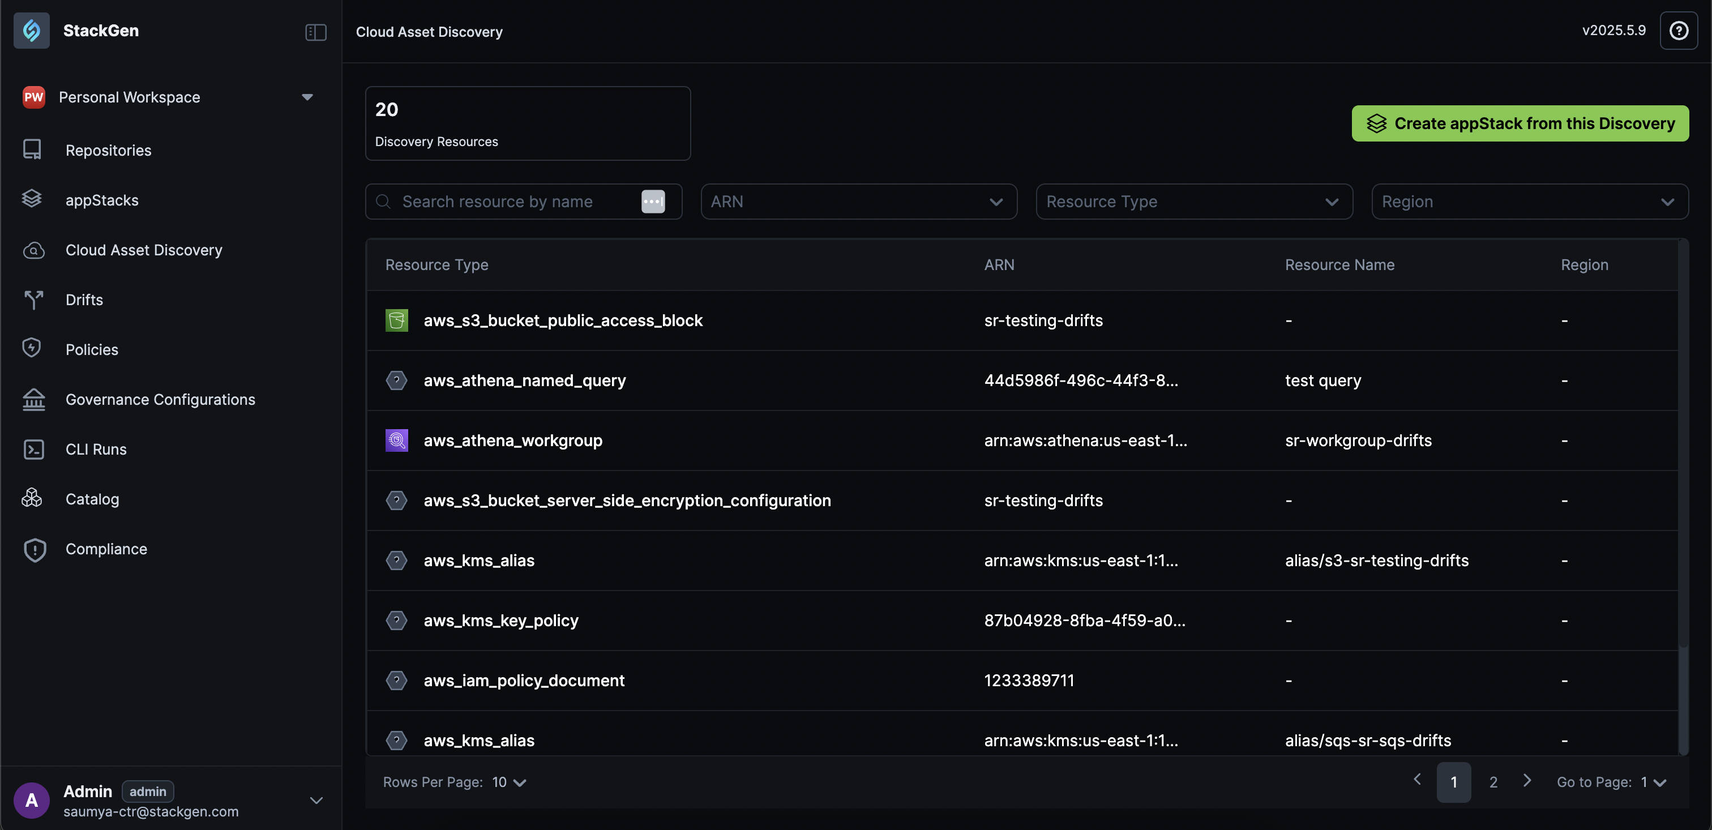Click the StackGen logo icon
Screen dimensions: 1712x830
(31, 31)
